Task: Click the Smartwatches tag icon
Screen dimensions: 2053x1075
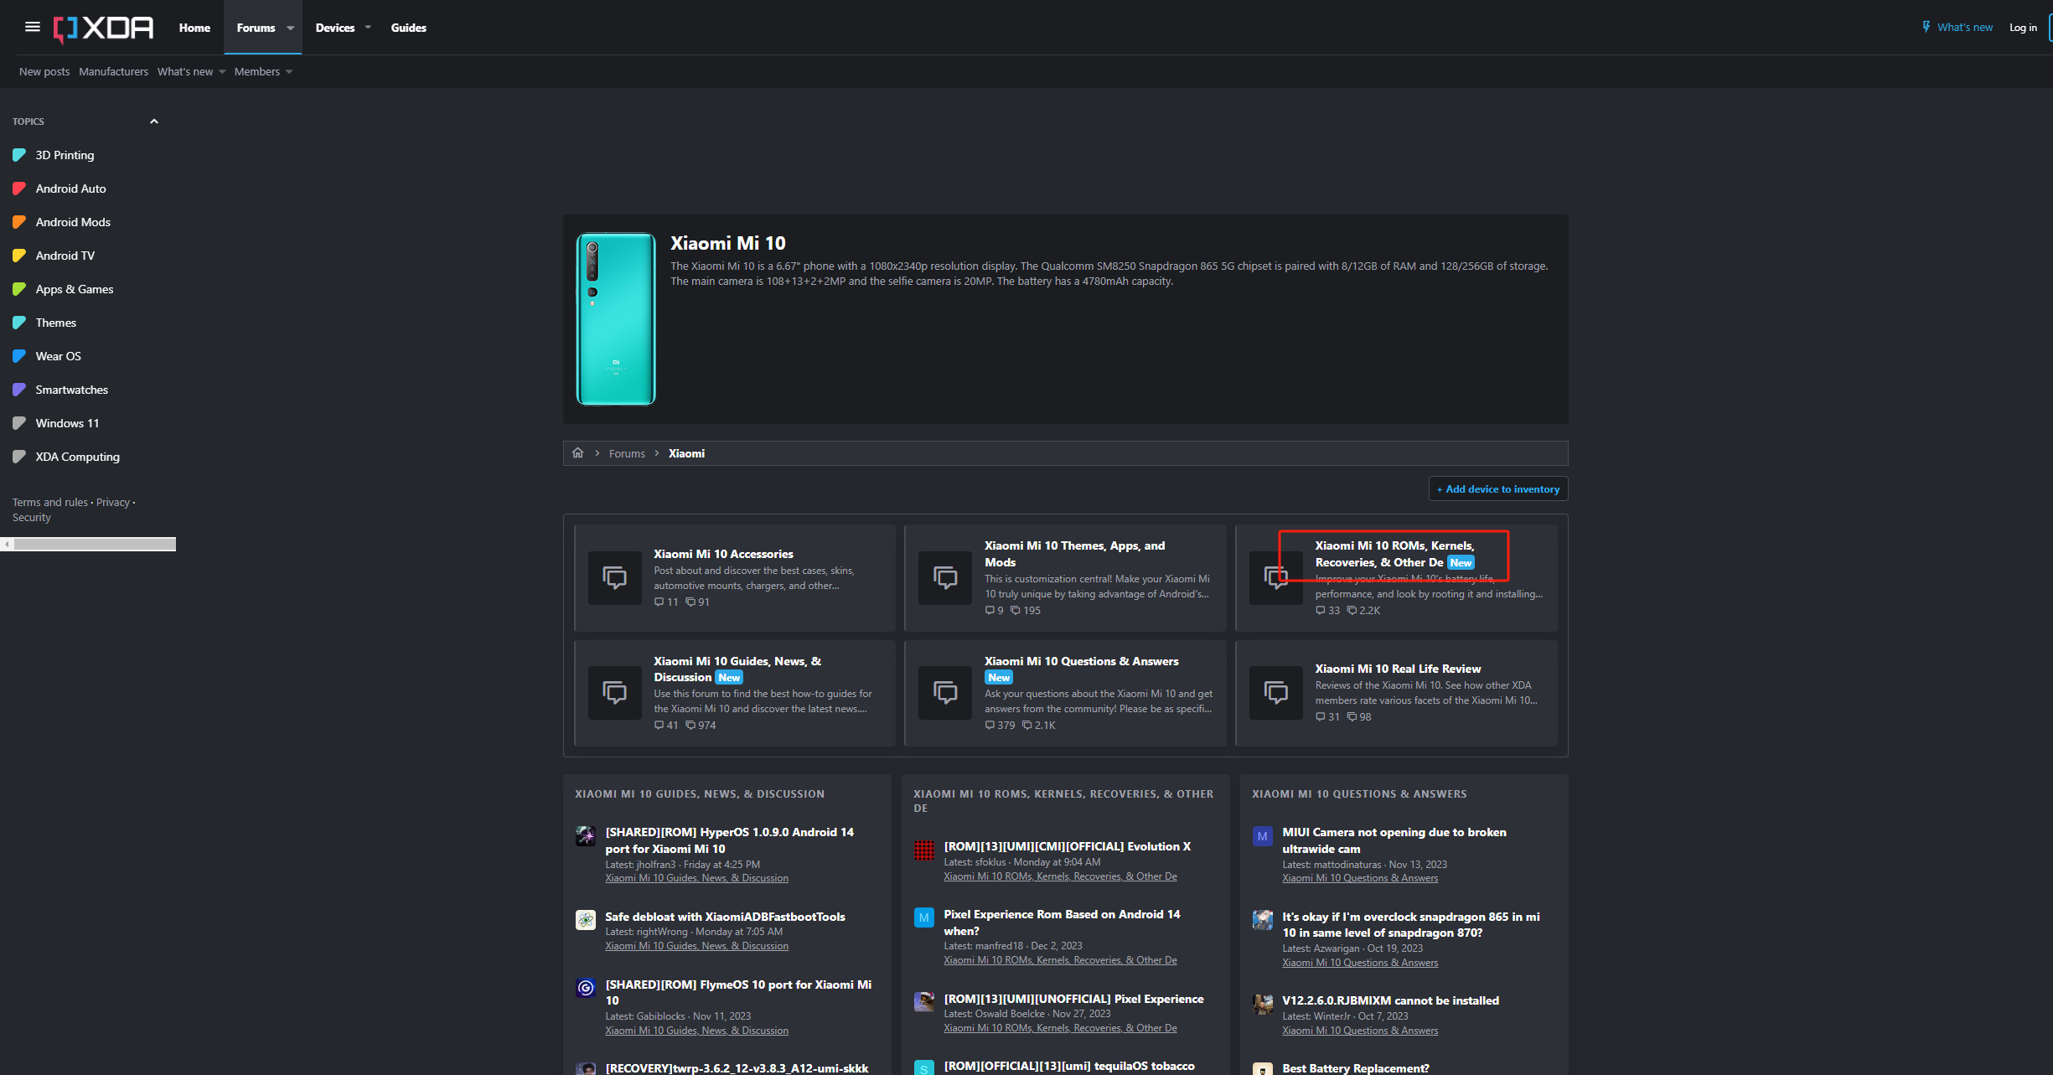Action: (19, 390)
